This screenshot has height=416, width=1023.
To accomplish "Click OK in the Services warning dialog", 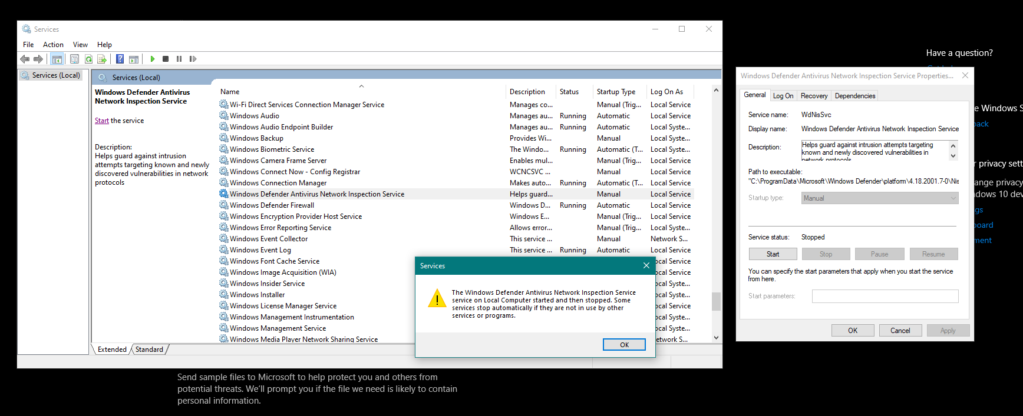I will [x=624, y=345].
